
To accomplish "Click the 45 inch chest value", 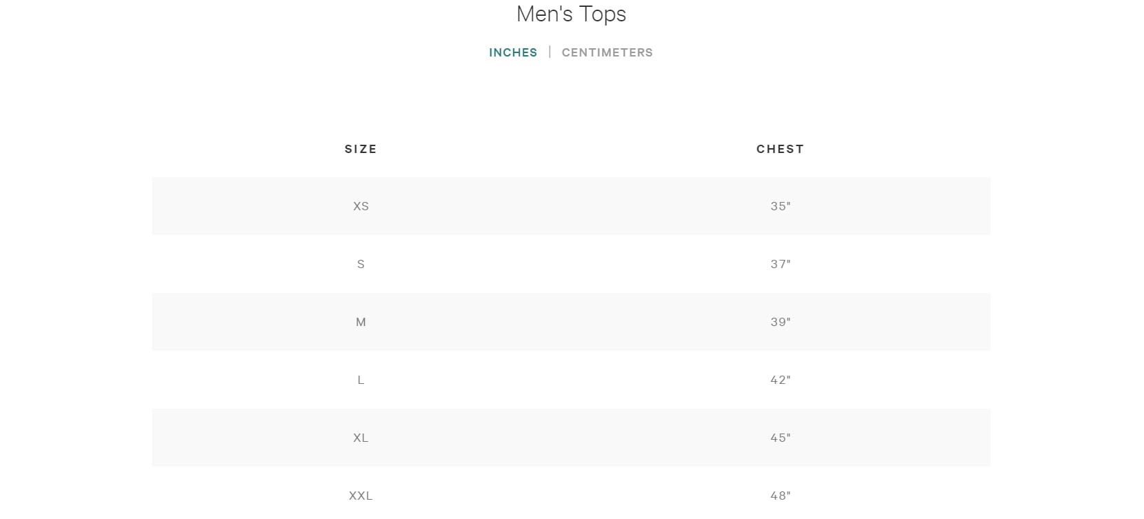I will click(781, 438).
